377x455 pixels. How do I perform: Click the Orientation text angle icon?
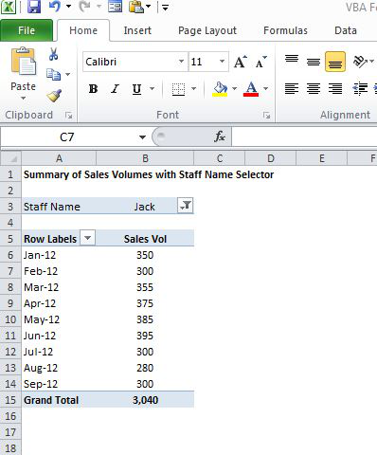point(360,62)
